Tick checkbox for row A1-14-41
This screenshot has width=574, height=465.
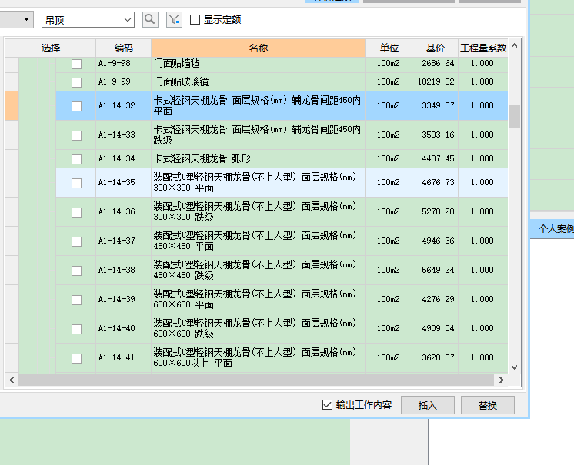pos(76,359)
